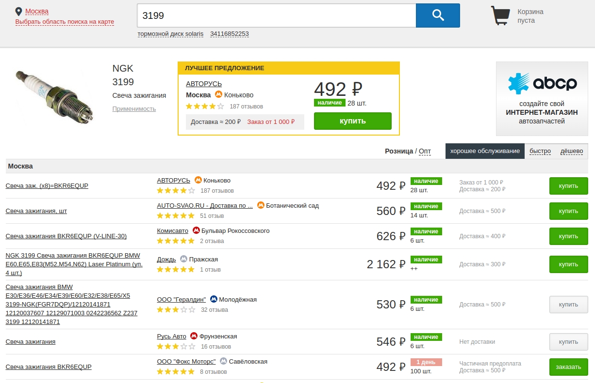Click the location pin icon near Москва
595x383 pixels.
pos(19,11)
